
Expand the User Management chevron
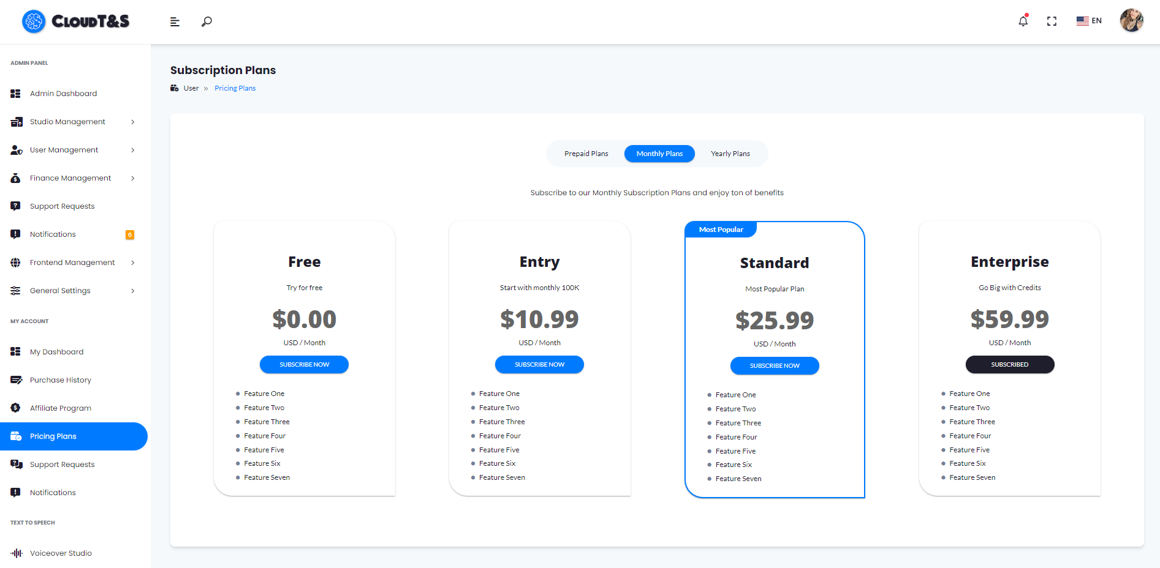(132, 150)
